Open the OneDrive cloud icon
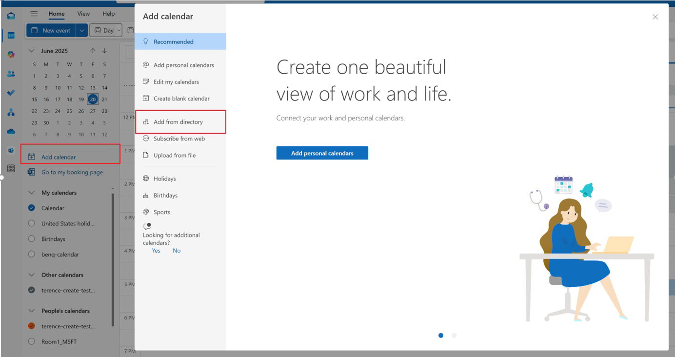The height and width of the screenshot is (357, 675). pos(11,131)
